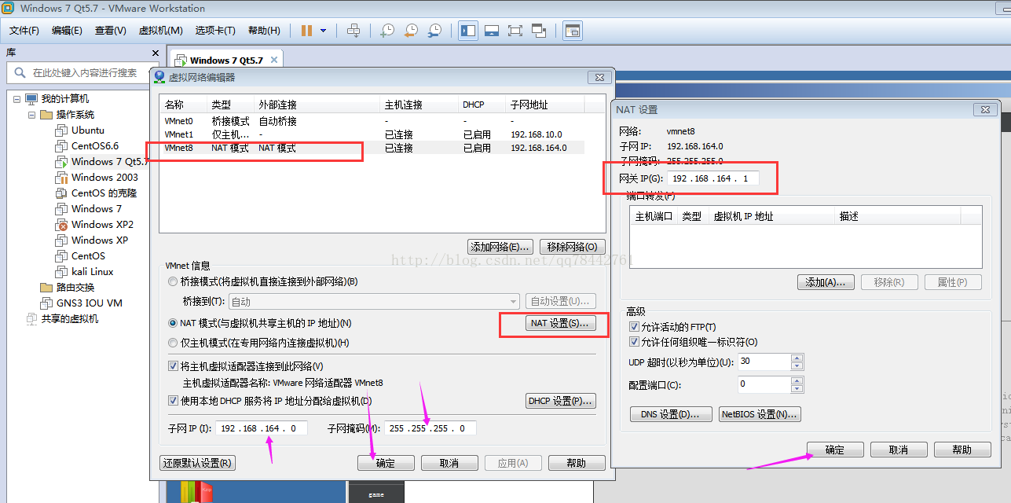Viewport: 1011px width, 503px height.
Task: Open the 查看(V) menu
Action: (111, 31)
